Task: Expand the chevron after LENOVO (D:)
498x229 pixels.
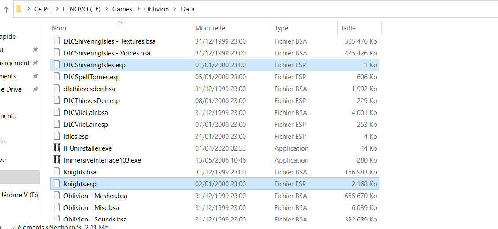Action: [x=106, y=9]
